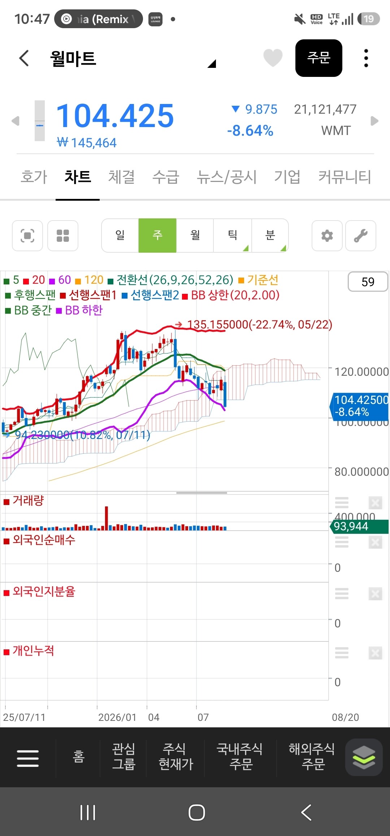This screenshot has height=836, width=390.
Task: Tap the fullscreen chart frame icon
Action: coord(27,236)
